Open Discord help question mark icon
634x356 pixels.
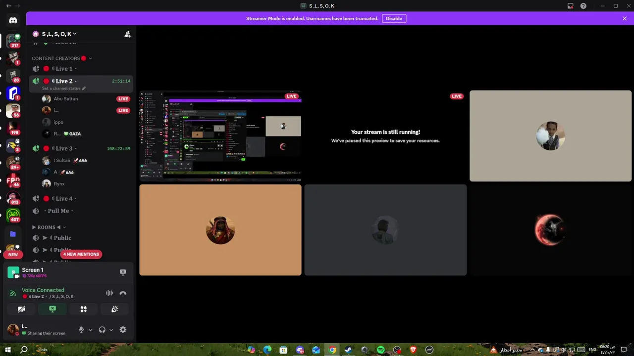(583, 6)
